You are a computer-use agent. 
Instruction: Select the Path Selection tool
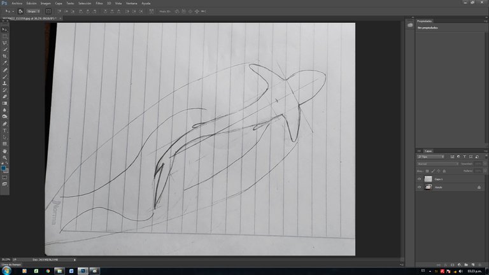pyautogui.click(x=4, y=137)
